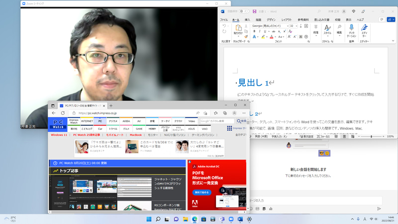This screenshot has height=224, width=398.
Task: Toggle Strikethrough formatting in Word
Action: [x=273, y=31]
